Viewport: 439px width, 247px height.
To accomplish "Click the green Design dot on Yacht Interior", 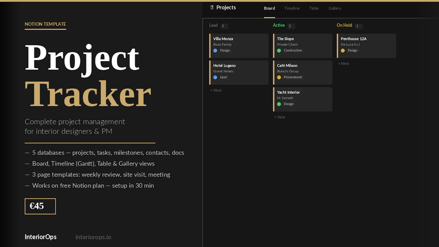I will click(x=279, y=104).
